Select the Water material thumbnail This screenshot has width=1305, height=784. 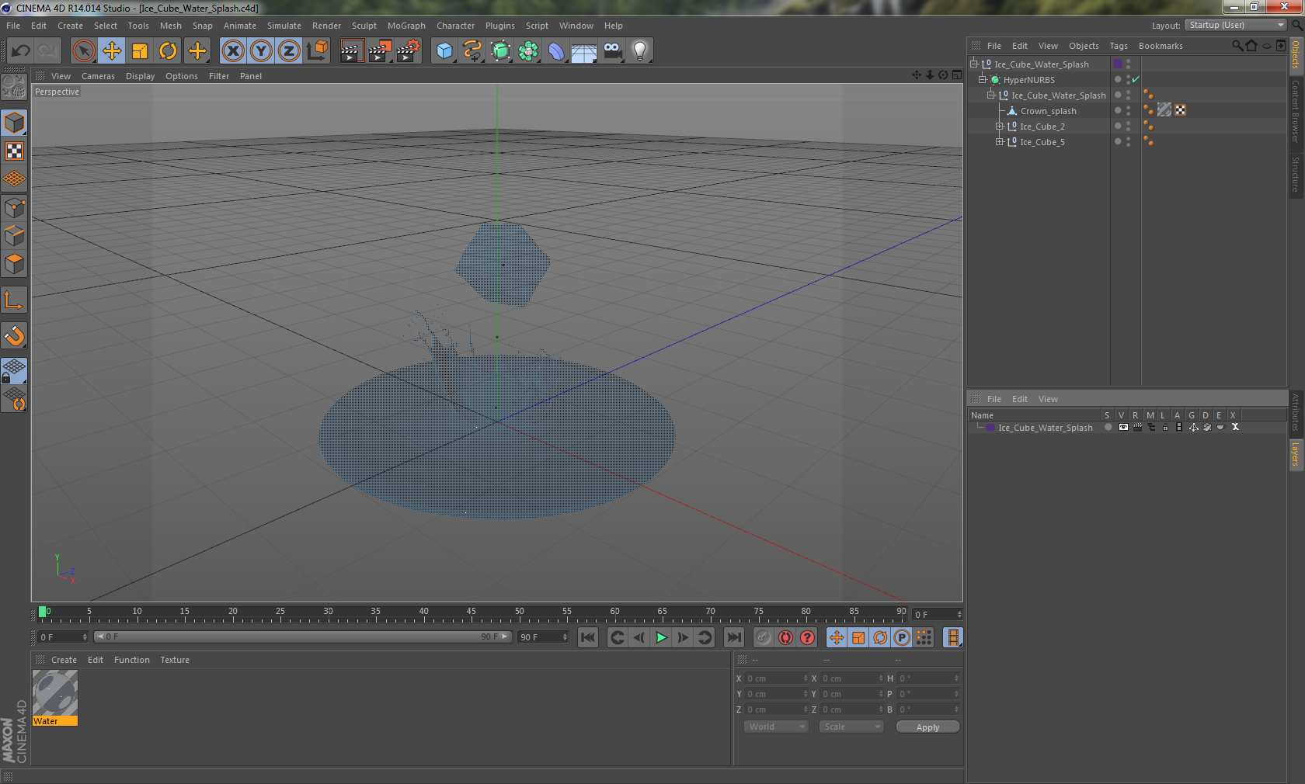(x=54, y=693)
